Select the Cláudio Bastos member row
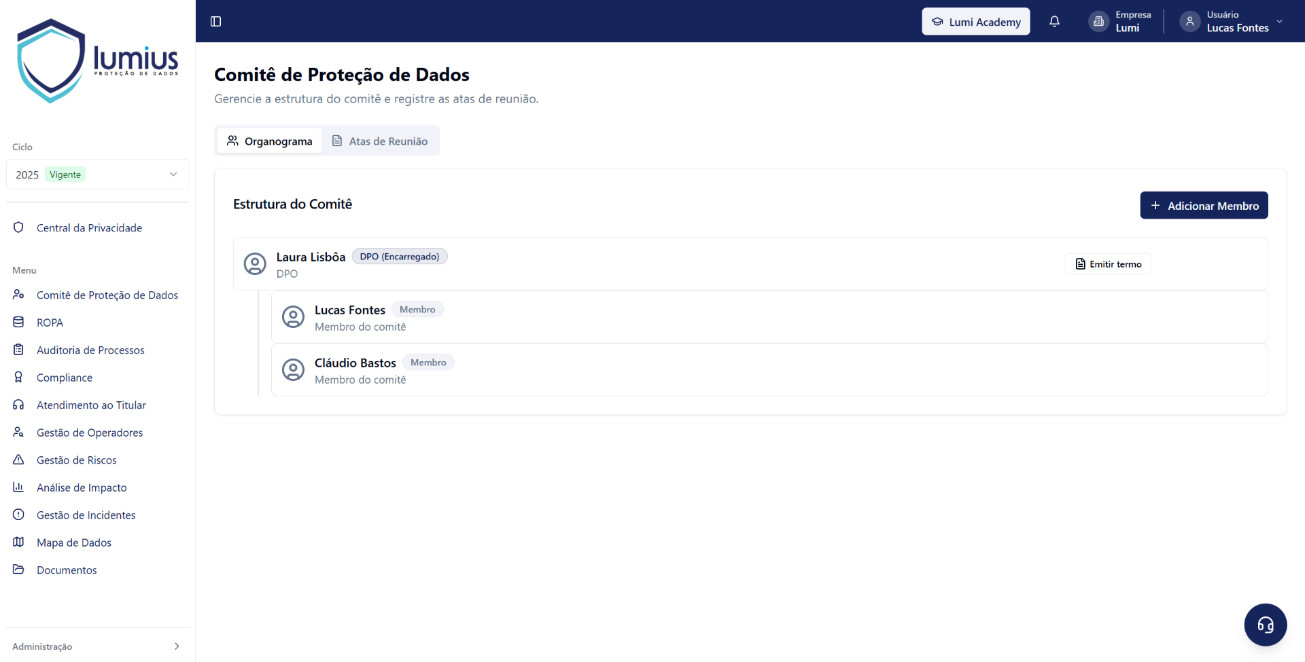This screenshot has height=662, width=1305. 769,370
